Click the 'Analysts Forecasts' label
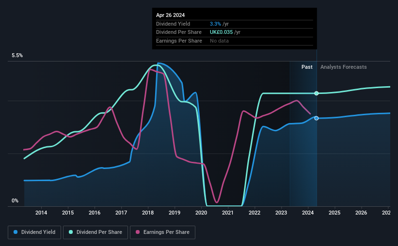Screen dimensions: 398x246 point(343,67)
